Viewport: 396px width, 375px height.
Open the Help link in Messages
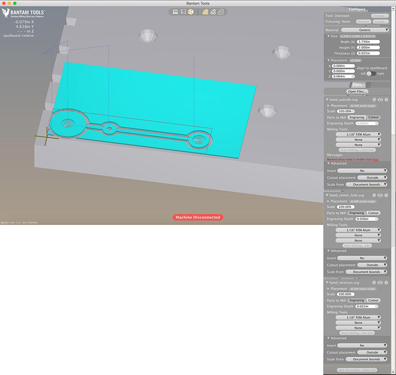click(375, 159)
